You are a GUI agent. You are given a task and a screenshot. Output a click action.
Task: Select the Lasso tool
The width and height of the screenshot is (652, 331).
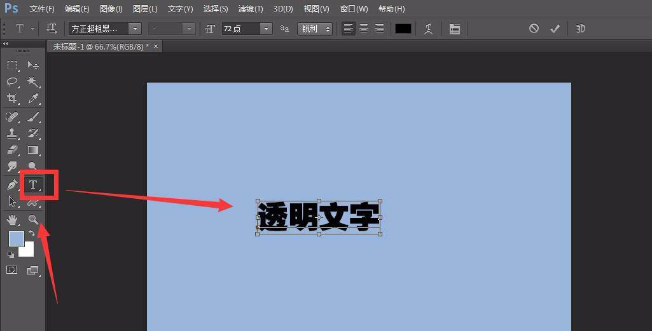click(x=12, y=82)
